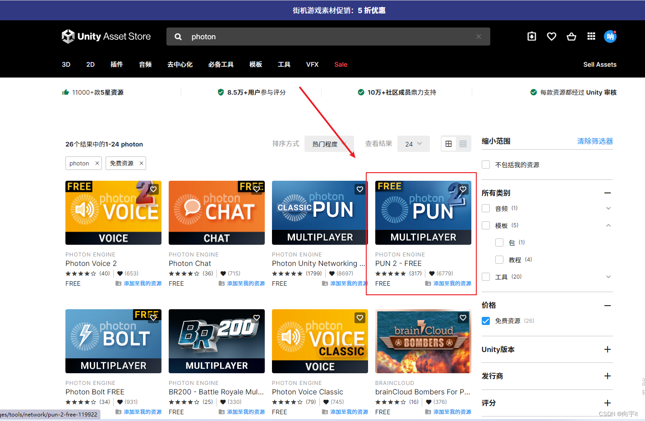The width and height of the screenshot is (645, 421).
Task: Expand the 评分 section
Action: tap(608, 403)
